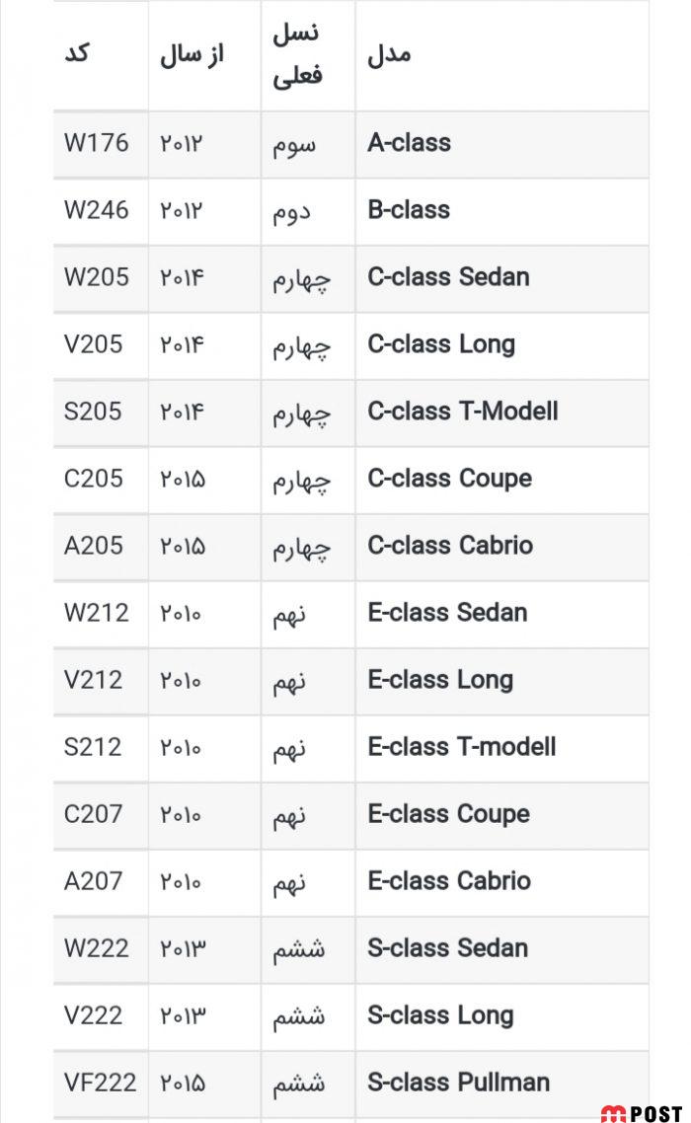
Task: Click the از سال column header
Action: (x=192, y=54)
